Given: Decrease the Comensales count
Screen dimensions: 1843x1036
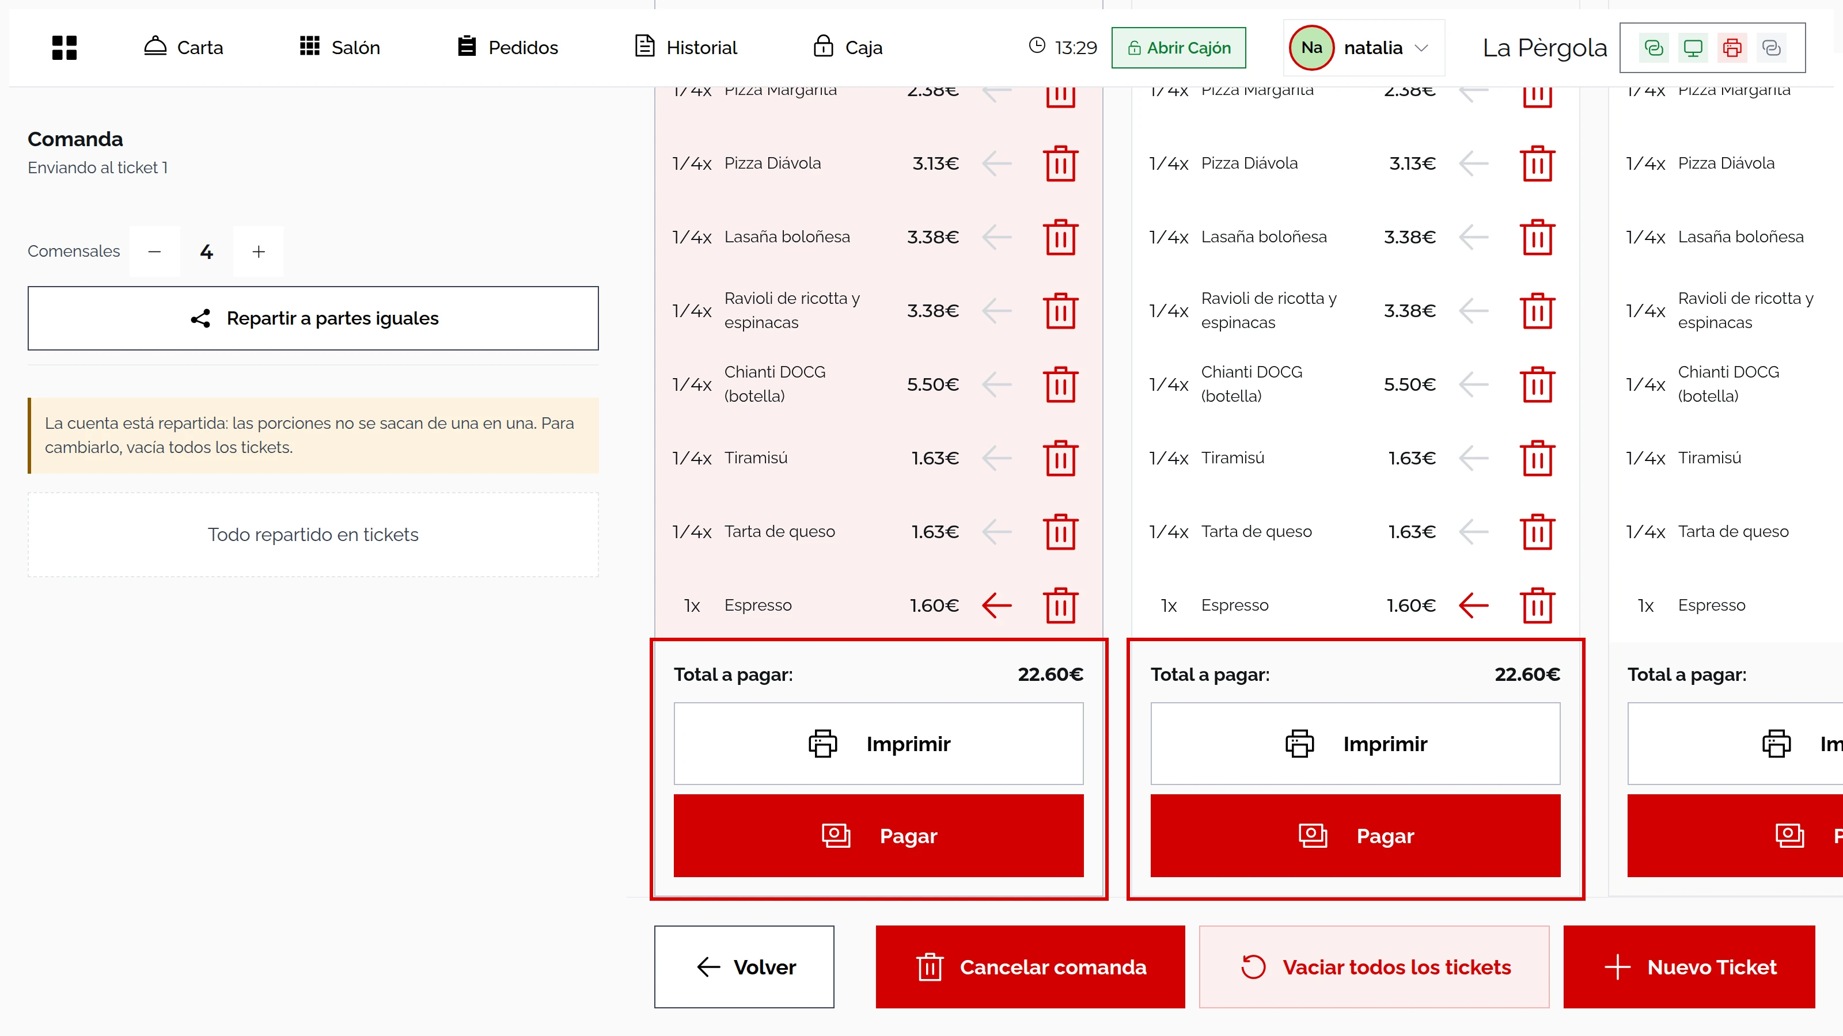Looking at the screenshot, I should 154,252.
